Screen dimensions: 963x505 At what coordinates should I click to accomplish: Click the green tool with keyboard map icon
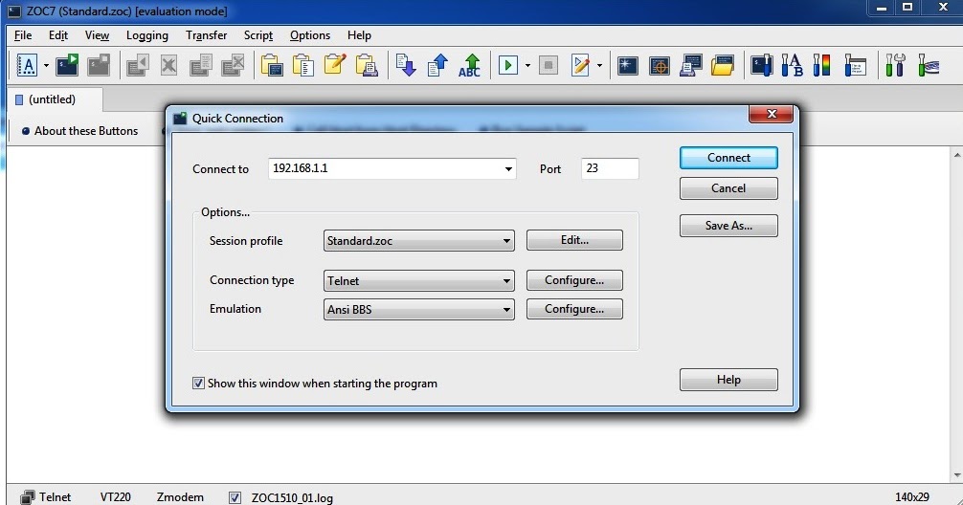click(x=929, y=65)
